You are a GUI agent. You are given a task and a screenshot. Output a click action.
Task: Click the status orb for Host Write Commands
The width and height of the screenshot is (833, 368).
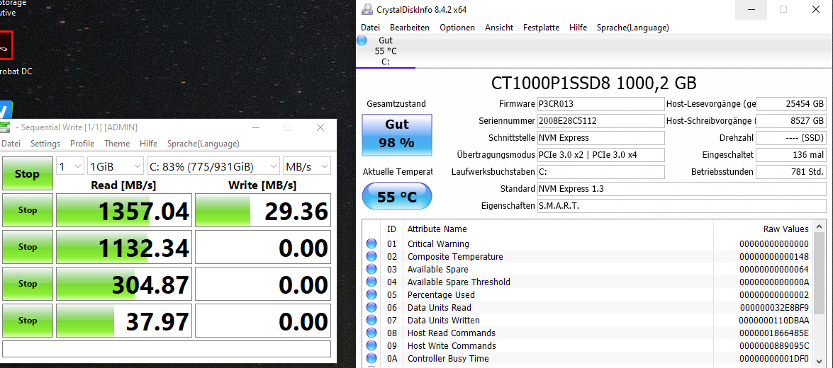point(371,346)
